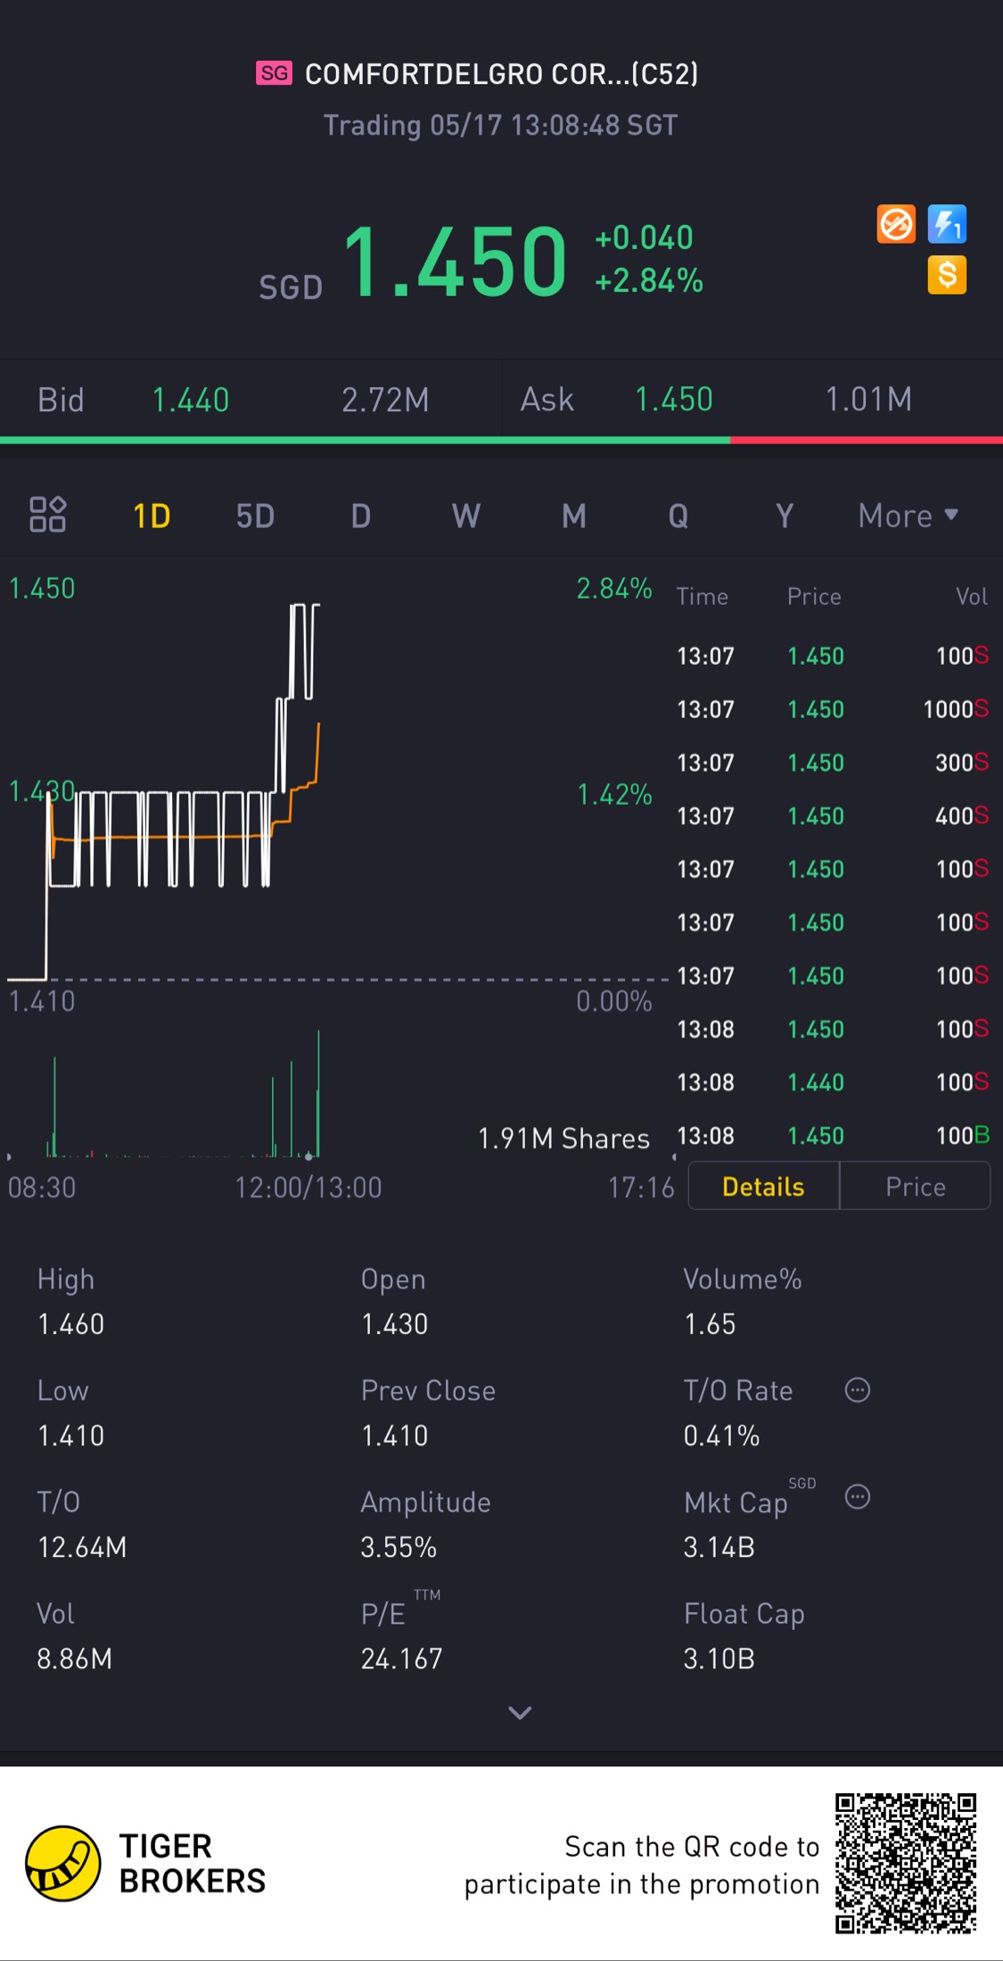Tap the pink SG market badge

tap(274, 73)
